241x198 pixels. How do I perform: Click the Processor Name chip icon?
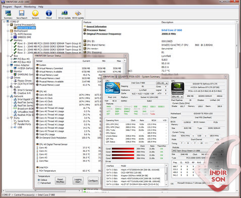tap(85, 30)
